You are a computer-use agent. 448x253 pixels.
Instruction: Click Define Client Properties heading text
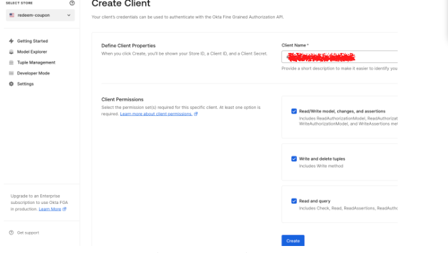pos(128,45)
